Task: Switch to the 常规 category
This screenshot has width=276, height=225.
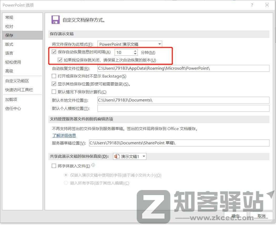Action: (9, 17)
